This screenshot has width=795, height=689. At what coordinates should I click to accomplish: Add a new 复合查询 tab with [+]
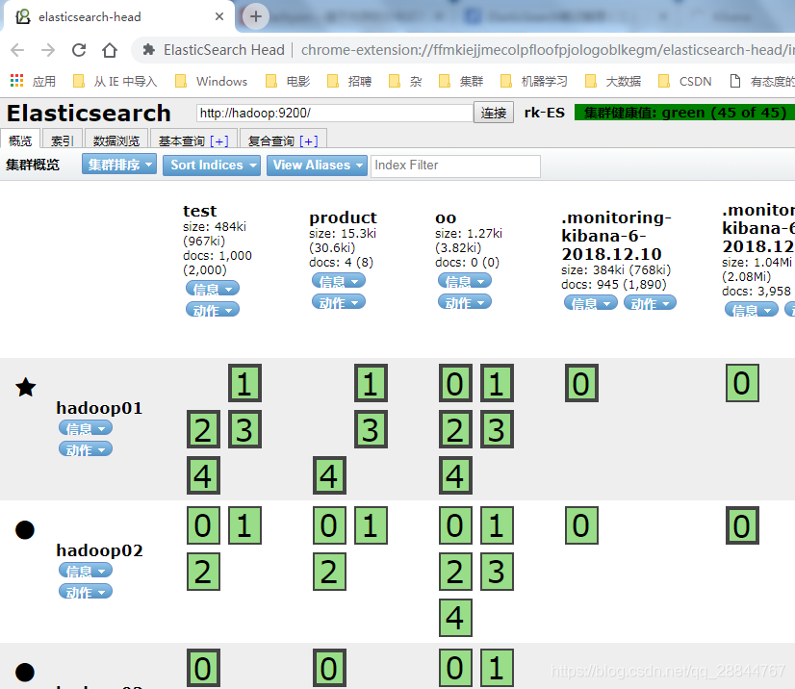pyautogui.click(x=309, y=140)
